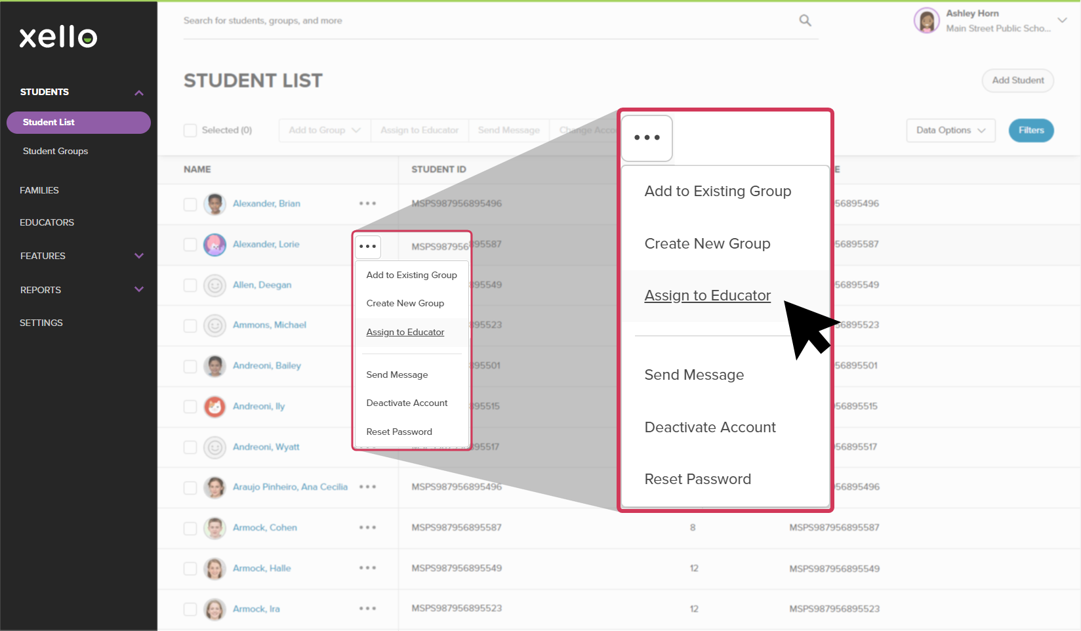Sort by the NAME column header

[x=197, y=169]
